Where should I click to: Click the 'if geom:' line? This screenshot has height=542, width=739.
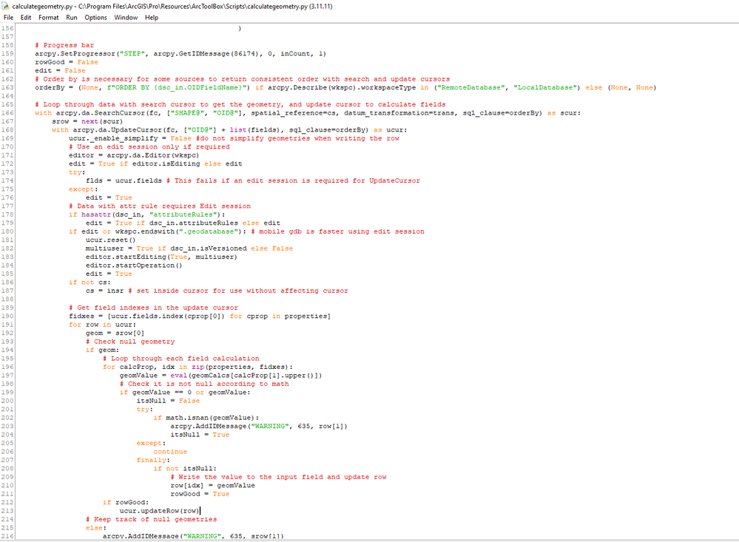click(102, 350)
